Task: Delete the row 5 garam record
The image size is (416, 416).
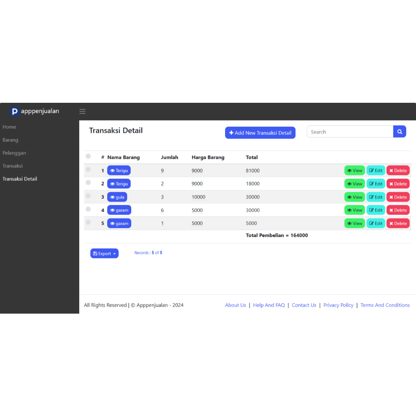Action: [x=398, y=223]
